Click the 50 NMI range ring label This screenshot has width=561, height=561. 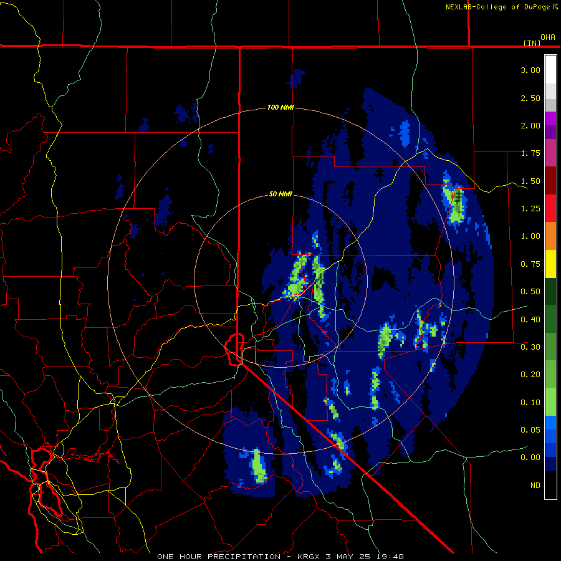click(280, 194)
